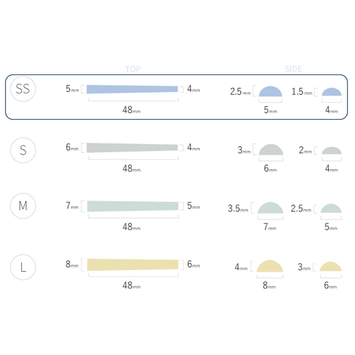Choose the S size circle

coord(23,150)
